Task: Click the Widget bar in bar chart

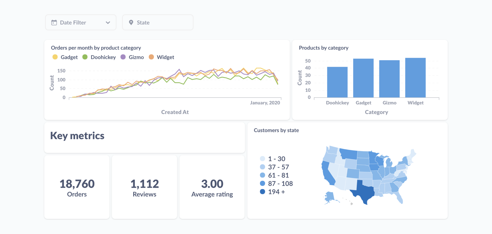Action: (x=415, y=78)
